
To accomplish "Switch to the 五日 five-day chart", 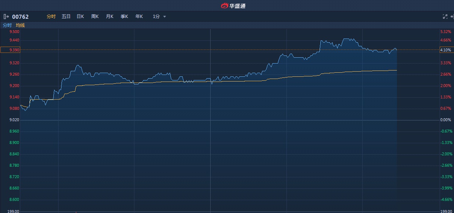I will pos(66,17).
